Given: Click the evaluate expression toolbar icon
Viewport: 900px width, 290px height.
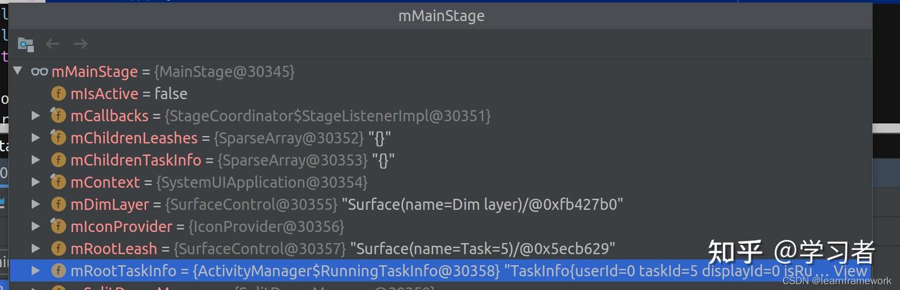Looking at the screenshot, I should [x=26, y=44].
